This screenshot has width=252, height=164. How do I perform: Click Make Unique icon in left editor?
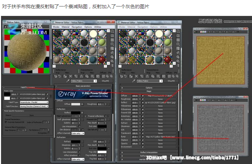click(x=81, y=76)
